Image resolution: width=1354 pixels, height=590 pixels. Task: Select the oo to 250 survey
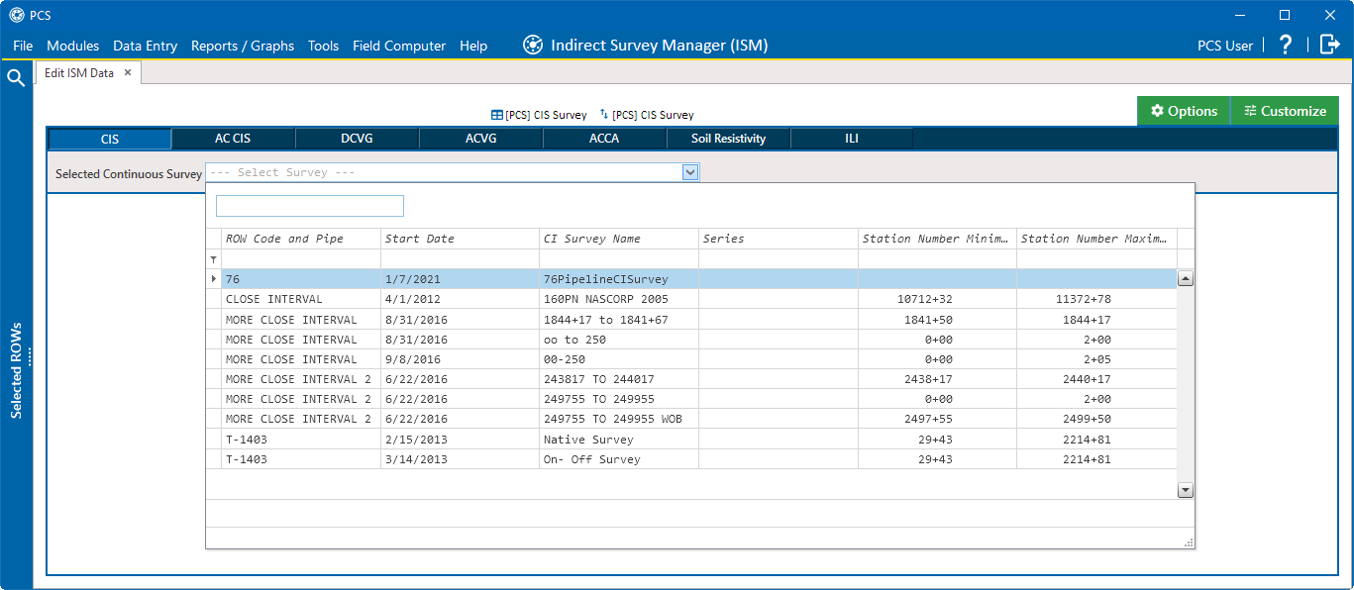coord(690,340)
